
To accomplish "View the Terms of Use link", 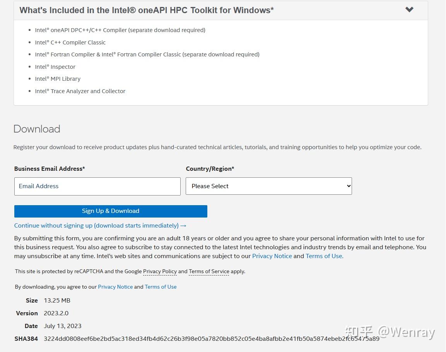I will 324,256.
